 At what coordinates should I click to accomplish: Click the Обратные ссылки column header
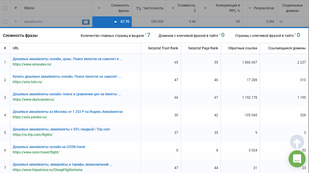click(243, 48)
